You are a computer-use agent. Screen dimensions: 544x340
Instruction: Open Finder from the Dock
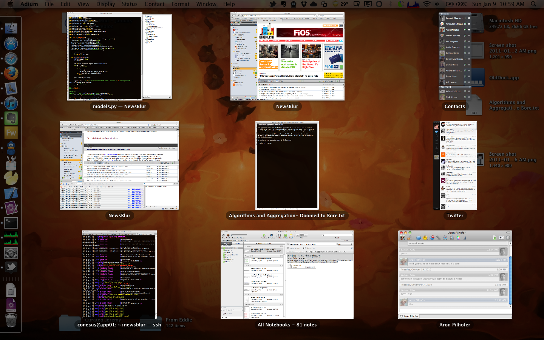pyautogui.click(x=11, y=28)
